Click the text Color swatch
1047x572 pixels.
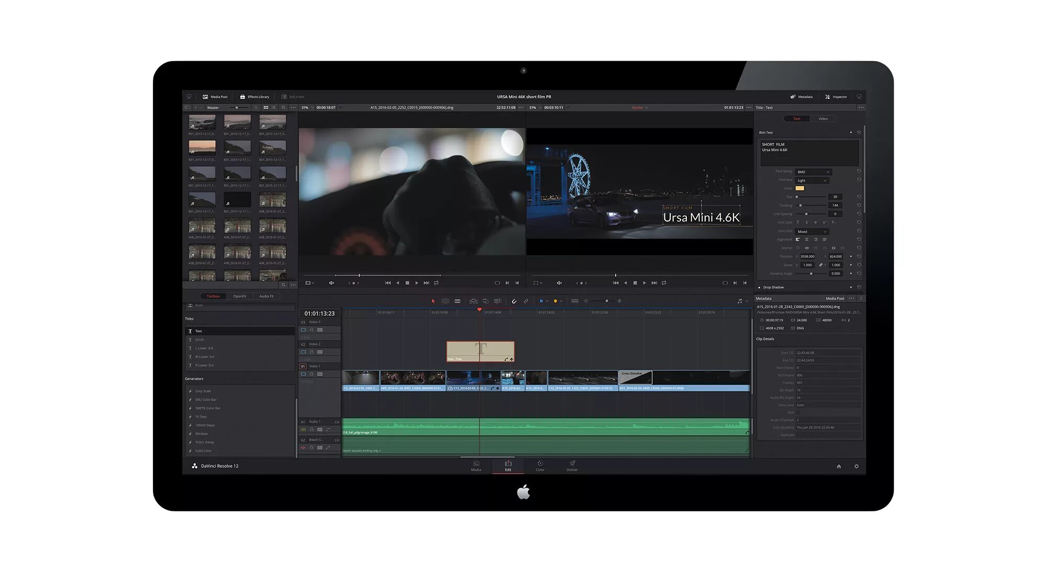799,188
